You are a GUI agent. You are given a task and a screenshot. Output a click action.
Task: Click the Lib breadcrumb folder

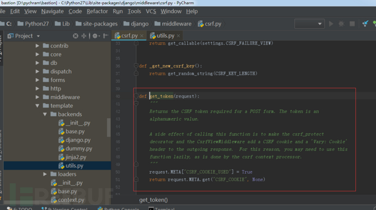click(x=62, y=24)
